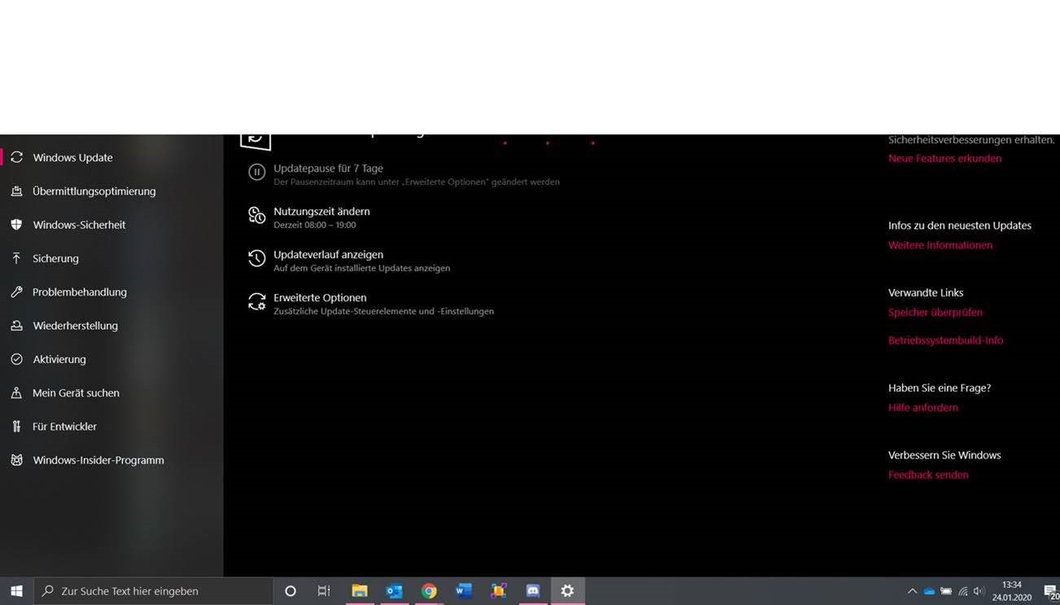The height and width of the screenshot is (605, 1060).
Task: Click the Weitere Informationen link
Action: (x=940, y=245)
